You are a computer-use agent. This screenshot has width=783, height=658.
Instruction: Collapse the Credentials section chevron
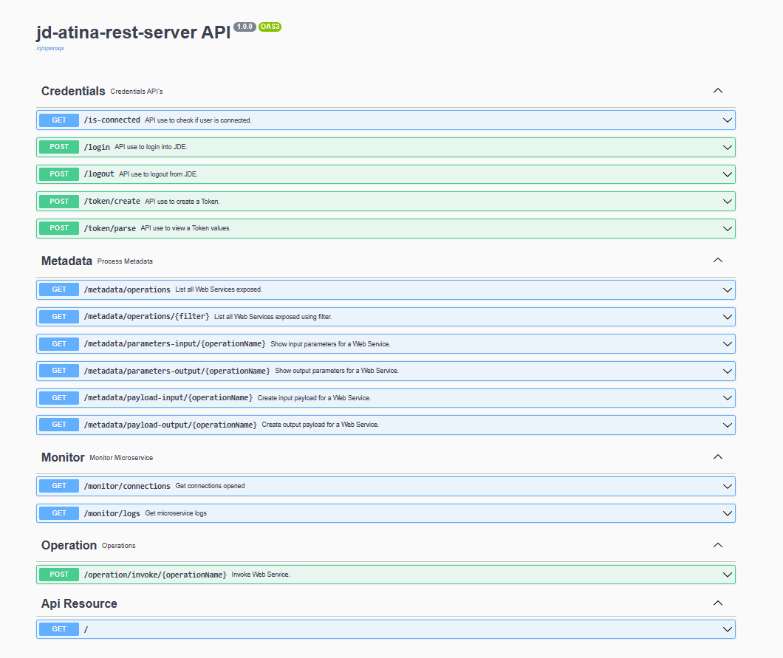pyautogui.click(x=717, y=91)
